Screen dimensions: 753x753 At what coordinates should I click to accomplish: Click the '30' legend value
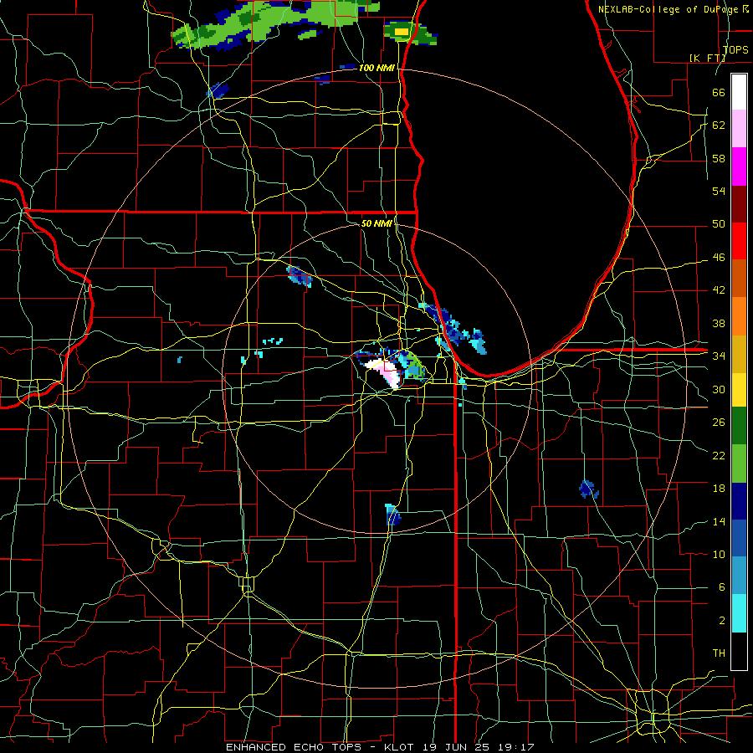(x=719, y=389)
